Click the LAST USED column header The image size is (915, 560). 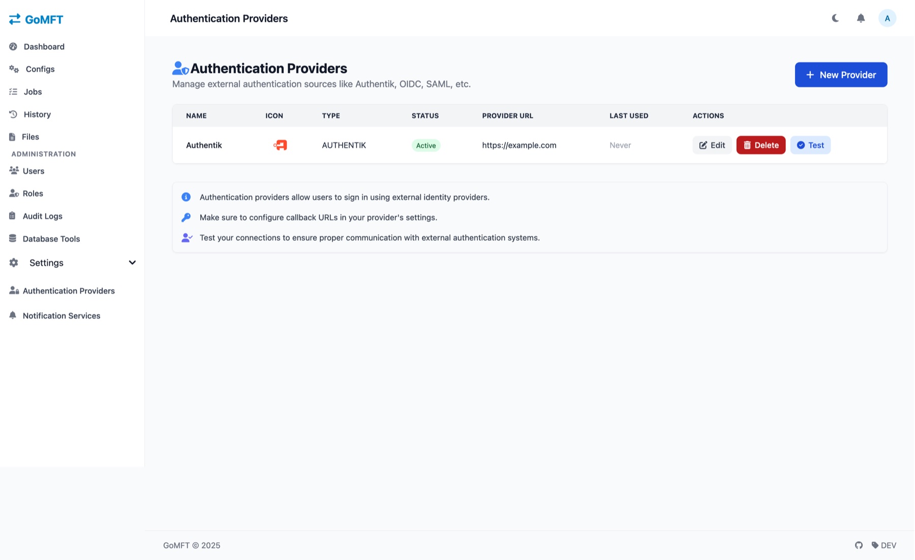629,115
